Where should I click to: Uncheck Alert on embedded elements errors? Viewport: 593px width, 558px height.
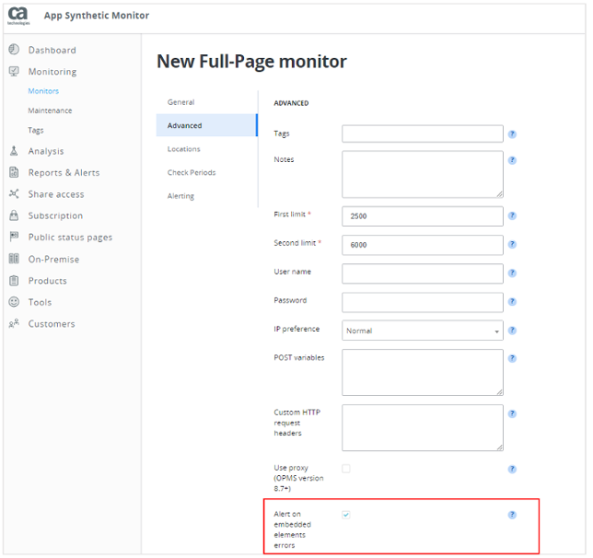click(346, 515)
